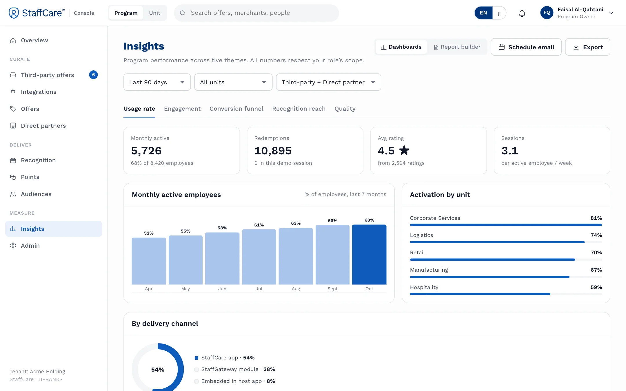Select the Program scope toggle
Screen dimensions: 626x391
126,13
